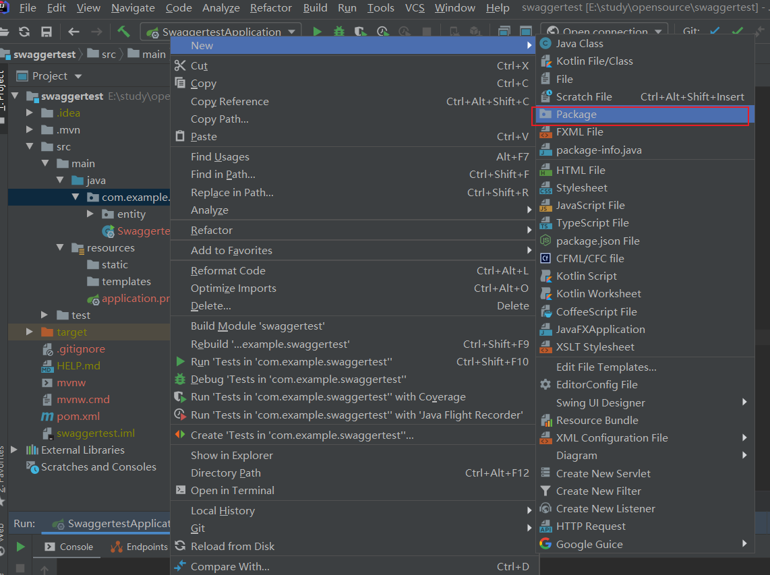Screen dimensions: 770x575
Task: Click the Java Class icon in submenu
Action: [545, 44]
